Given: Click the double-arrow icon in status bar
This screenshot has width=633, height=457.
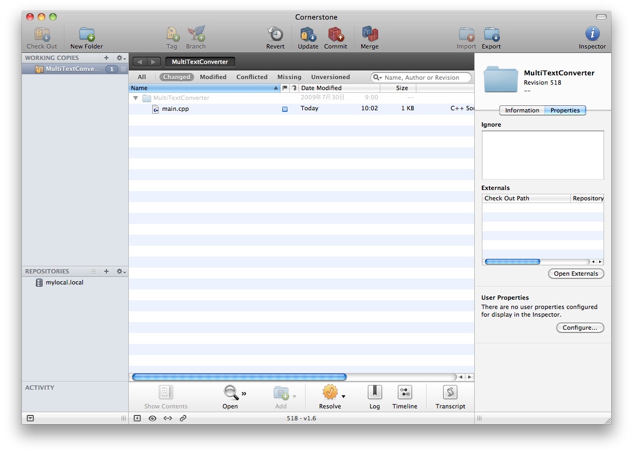Looking at the screenshot, I should (x=168, y=418).
